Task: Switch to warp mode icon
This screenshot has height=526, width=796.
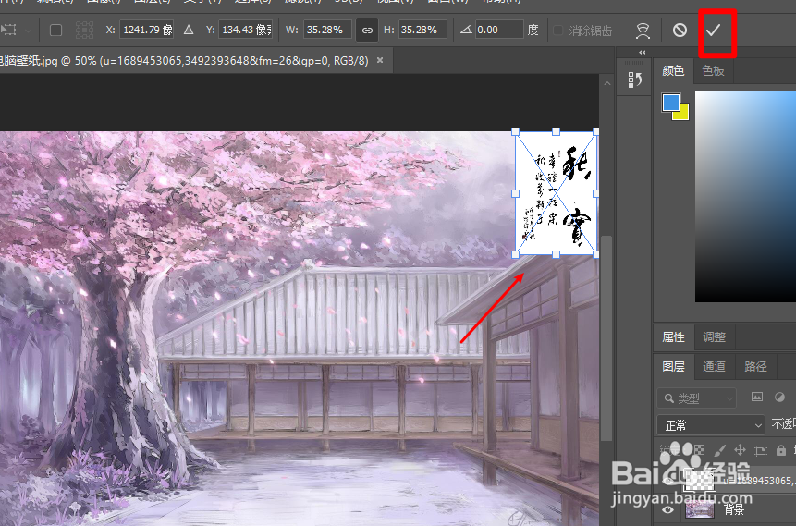Action: click(x=643, y=31)
